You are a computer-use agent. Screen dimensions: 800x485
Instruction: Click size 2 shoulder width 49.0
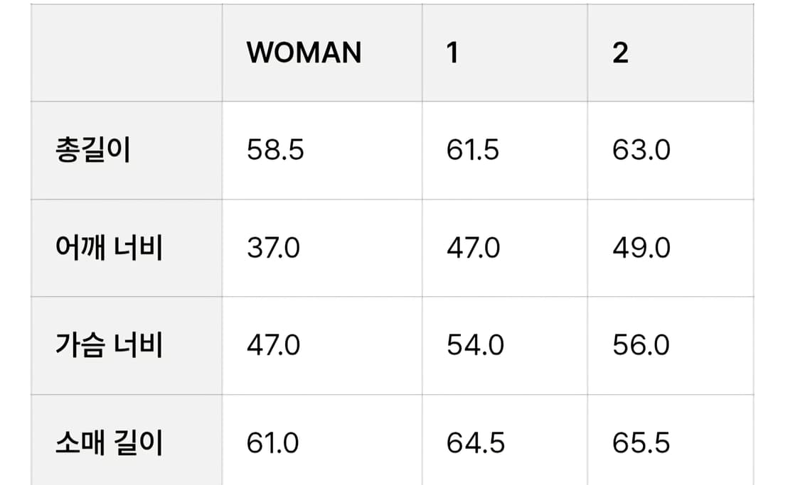(641, 249)
